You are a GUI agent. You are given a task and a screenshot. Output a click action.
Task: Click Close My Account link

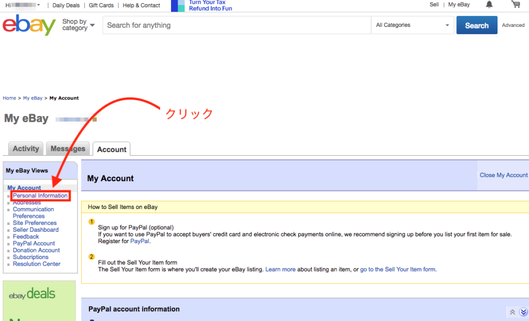tap(504, 175)
